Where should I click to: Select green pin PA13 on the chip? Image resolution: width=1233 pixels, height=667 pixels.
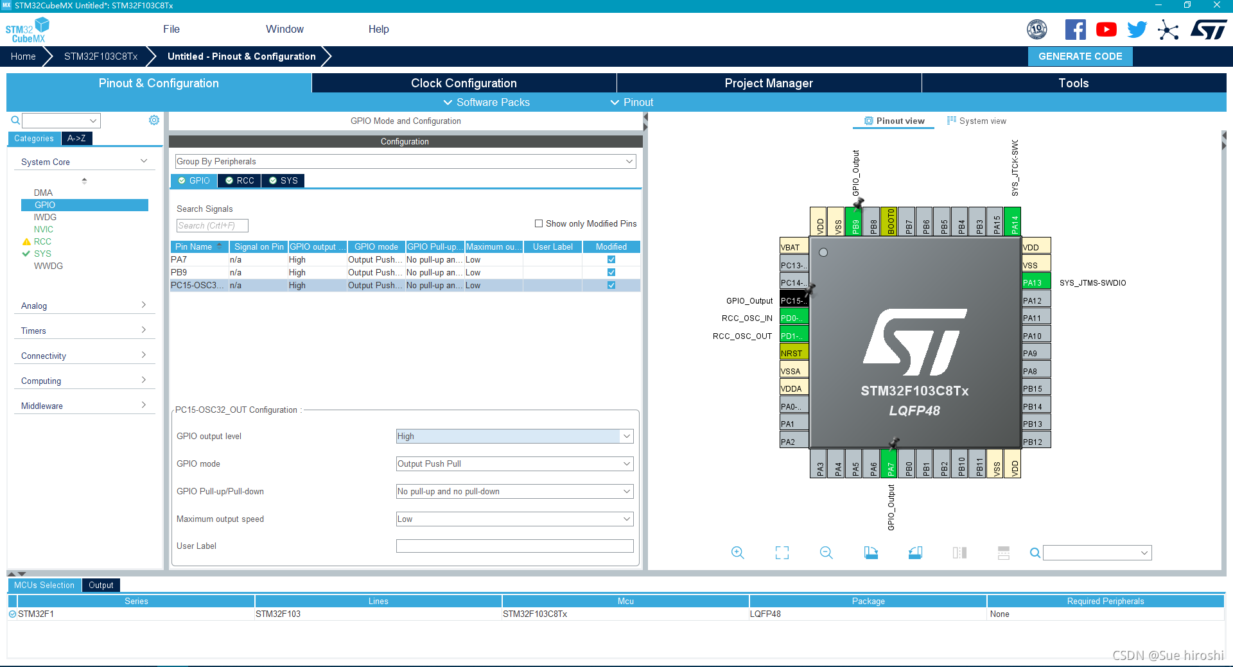point(1036,282)
